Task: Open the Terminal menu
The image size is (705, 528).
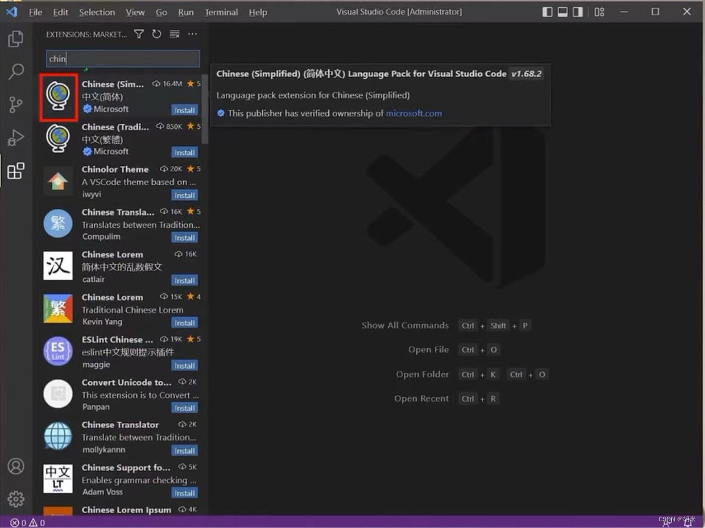Action: coord(221,12)
